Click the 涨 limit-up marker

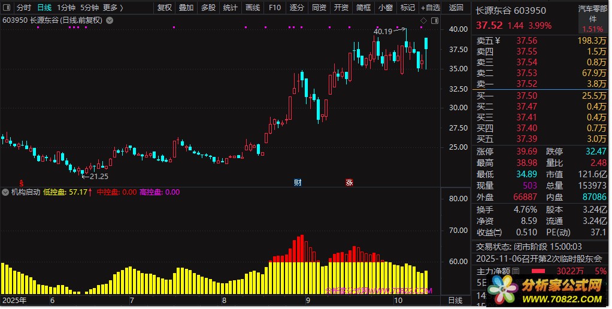tap(349, 182)
